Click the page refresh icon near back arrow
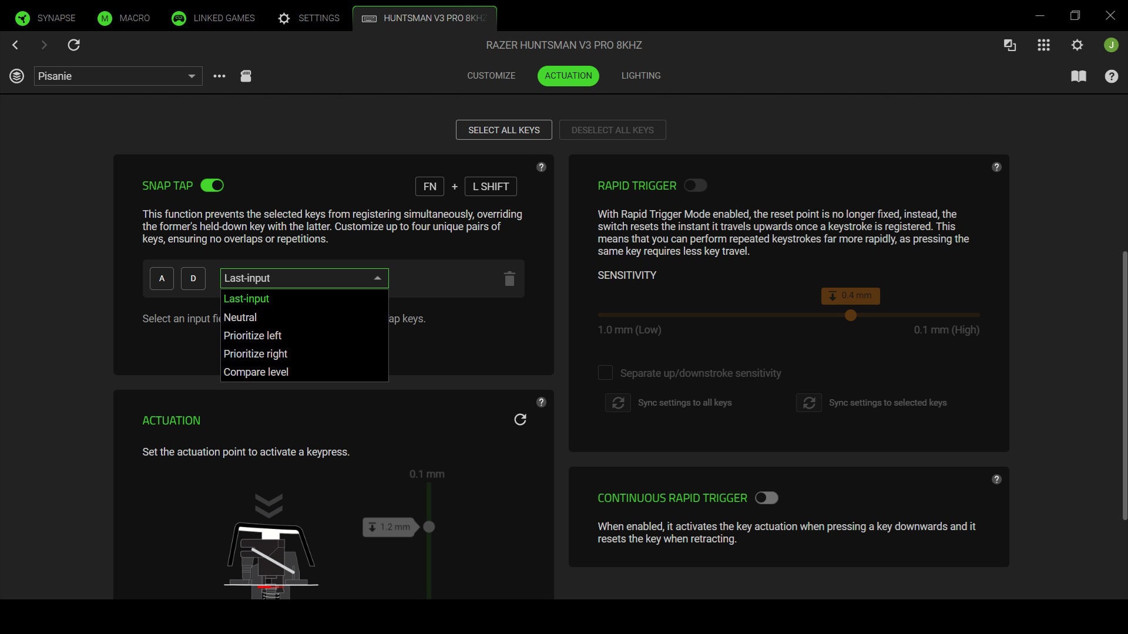Image resolution: width=1128 pixels, height=634 pixels. click(74, 45)
